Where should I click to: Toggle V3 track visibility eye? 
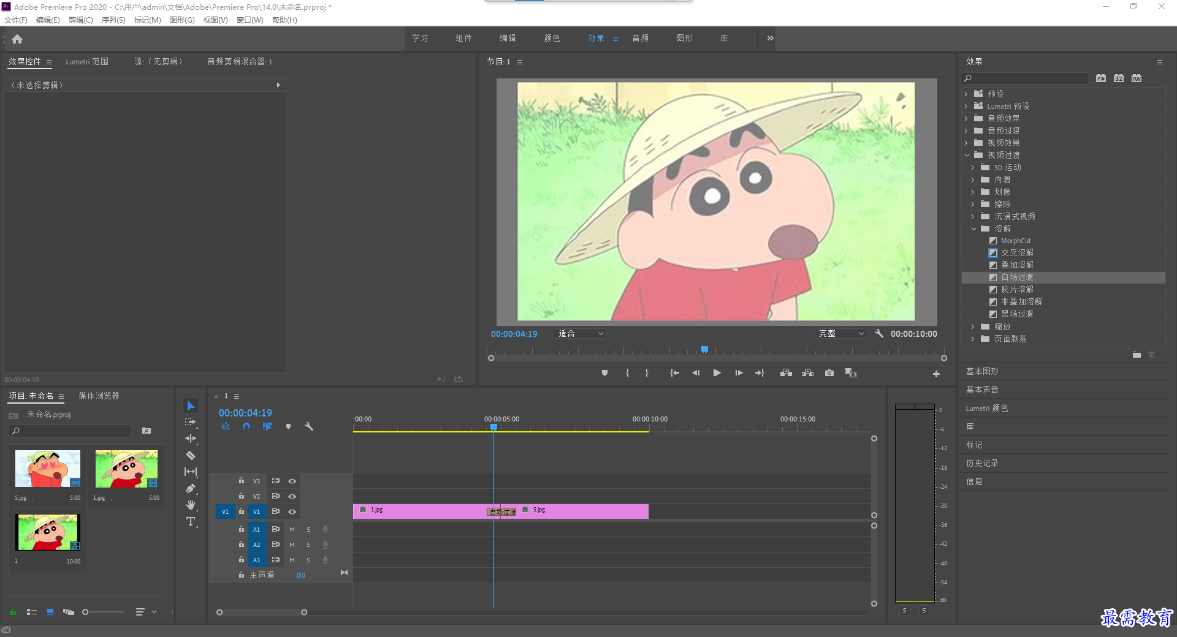[x=292, y=481]
